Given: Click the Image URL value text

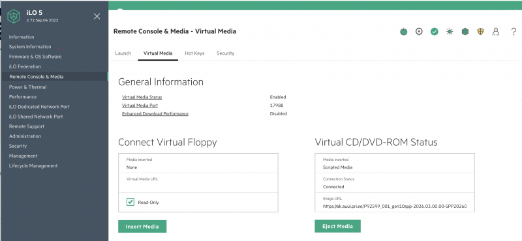Looking at the screenshot, I should (x=395, y=206).
